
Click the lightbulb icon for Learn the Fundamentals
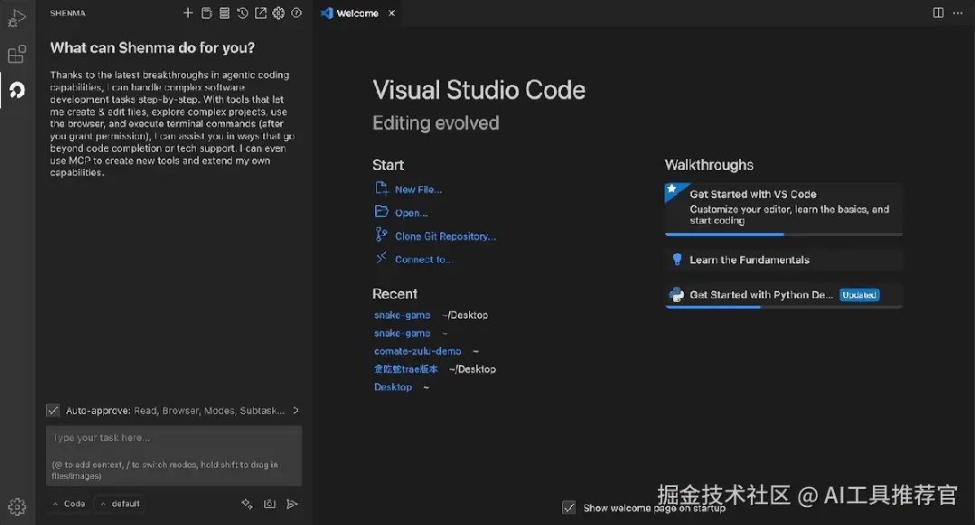point(677,259)
